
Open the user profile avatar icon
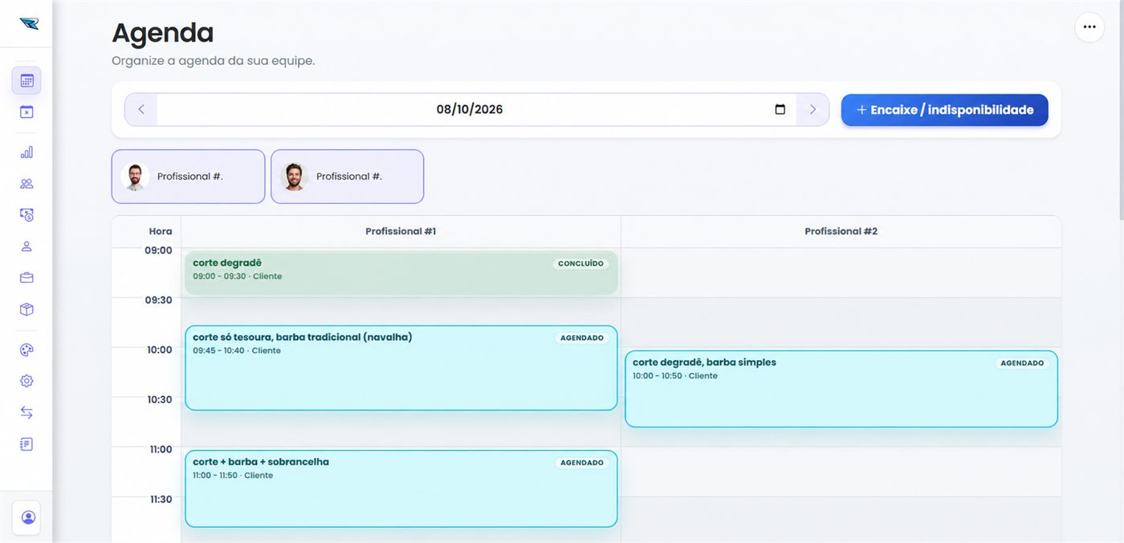coord(28,517)
